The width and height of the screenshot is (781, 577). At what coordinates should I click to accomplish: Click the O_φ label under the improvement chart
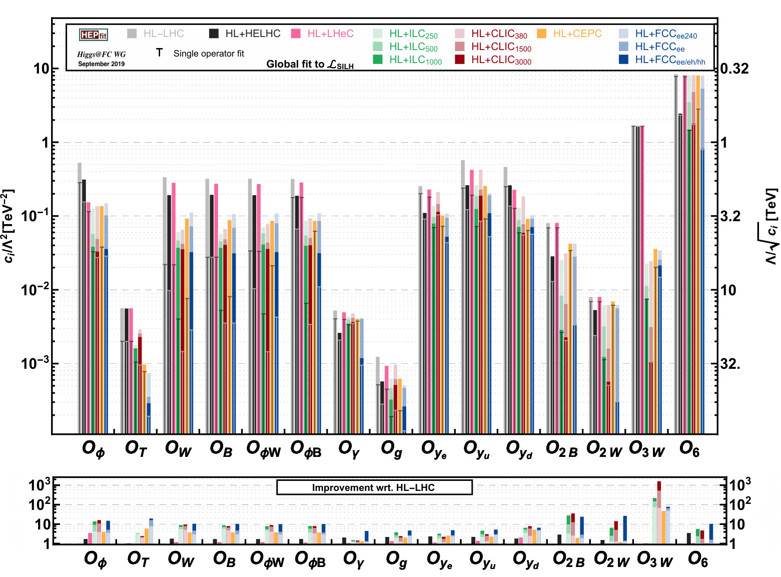(x=96, y=559)
